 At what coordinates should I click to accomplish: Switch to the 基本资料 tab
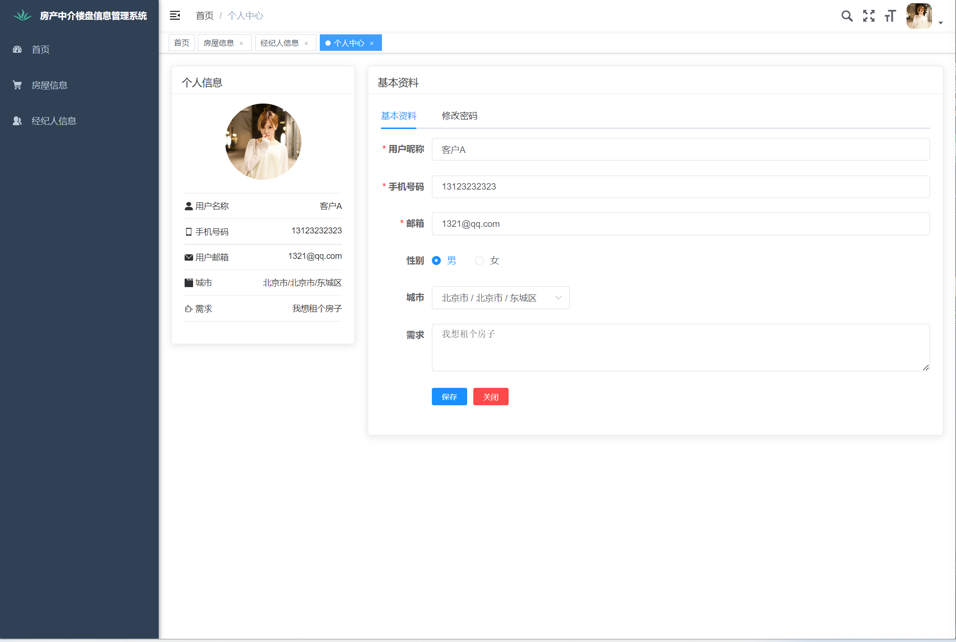(398, 116)
